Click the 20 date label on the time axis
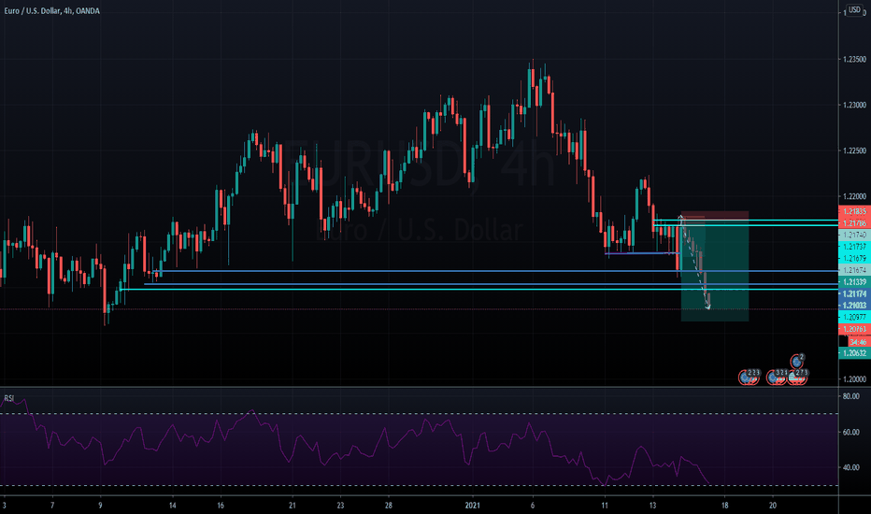The width and height of the screenshot is (871, 514). pyautogui.click(x=773, y=506)
